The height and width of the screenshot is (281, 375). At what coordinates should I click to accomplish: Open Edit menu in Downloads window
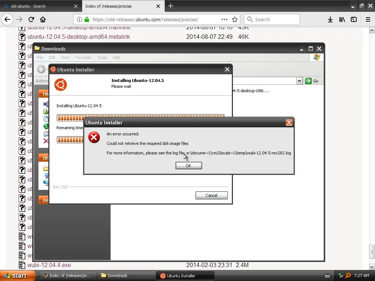[x=52, y=57]
